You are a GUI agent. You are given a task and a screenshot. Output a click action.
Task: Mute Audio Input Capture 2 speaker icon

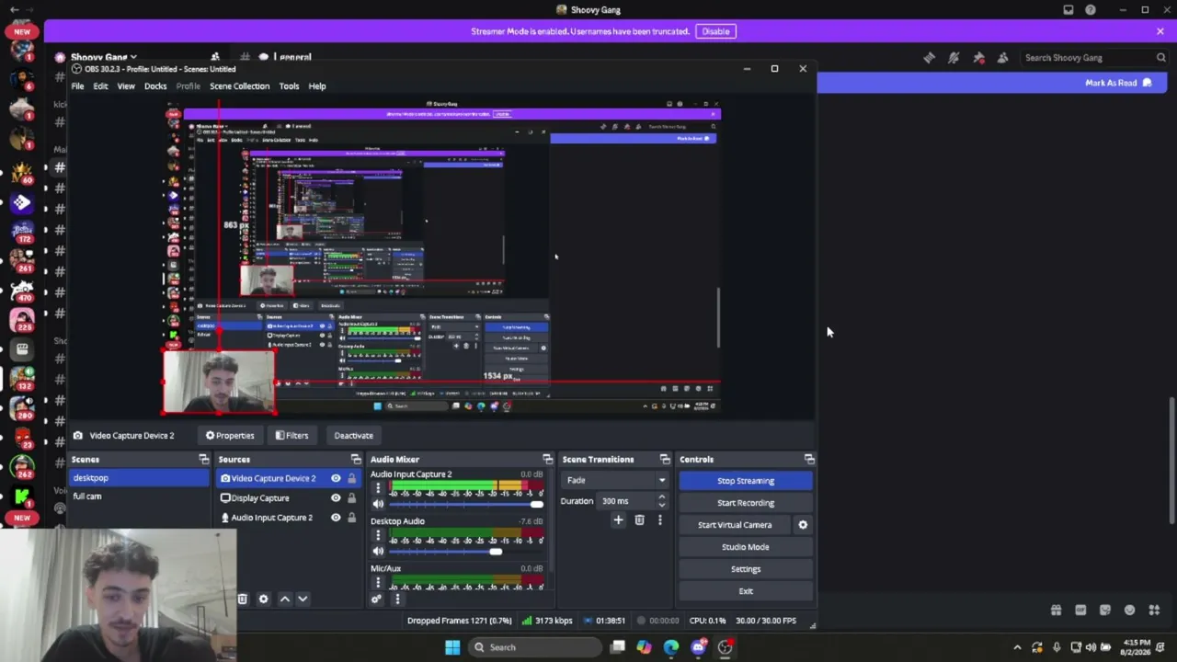378,504
